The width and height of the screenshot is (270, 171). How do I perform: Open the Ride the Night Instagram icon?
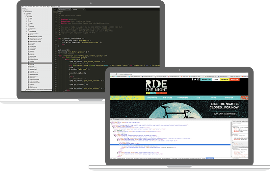click(x=198, y=79)
